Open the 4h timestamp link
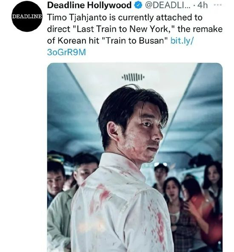 point(203,5)
